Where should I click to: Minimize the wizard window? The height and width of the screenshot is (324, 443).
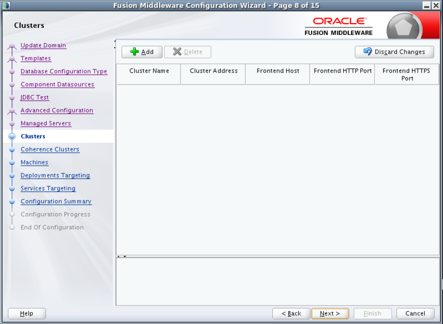pyautogui.click(x=427, y=5)
